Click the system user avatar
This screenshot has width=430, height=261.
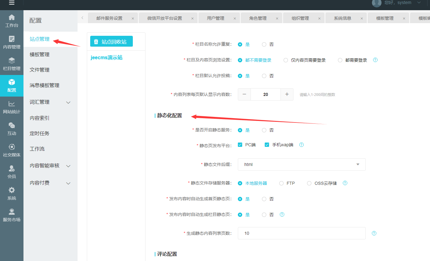coord(377,3)
